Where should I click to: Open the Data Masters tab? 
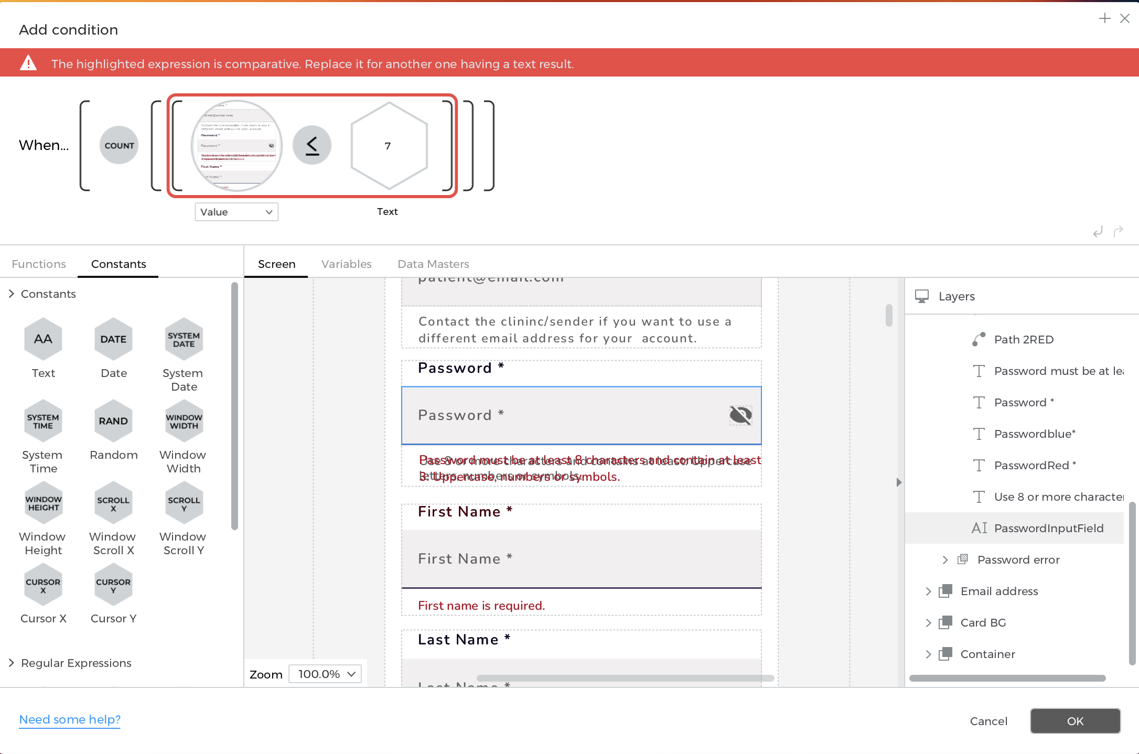coord(433,264)
